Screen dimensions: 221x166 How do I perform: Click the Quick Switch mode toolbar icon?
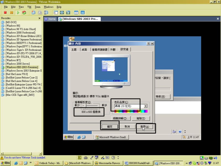[x=68, y=12]
